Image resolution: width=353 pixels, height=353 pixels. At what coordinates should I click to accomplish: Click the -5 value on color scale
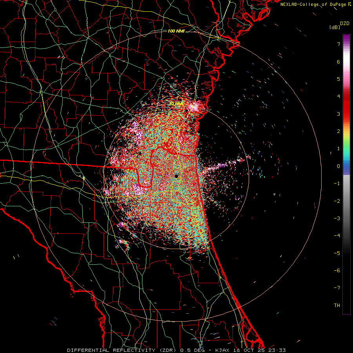(337, 253)
